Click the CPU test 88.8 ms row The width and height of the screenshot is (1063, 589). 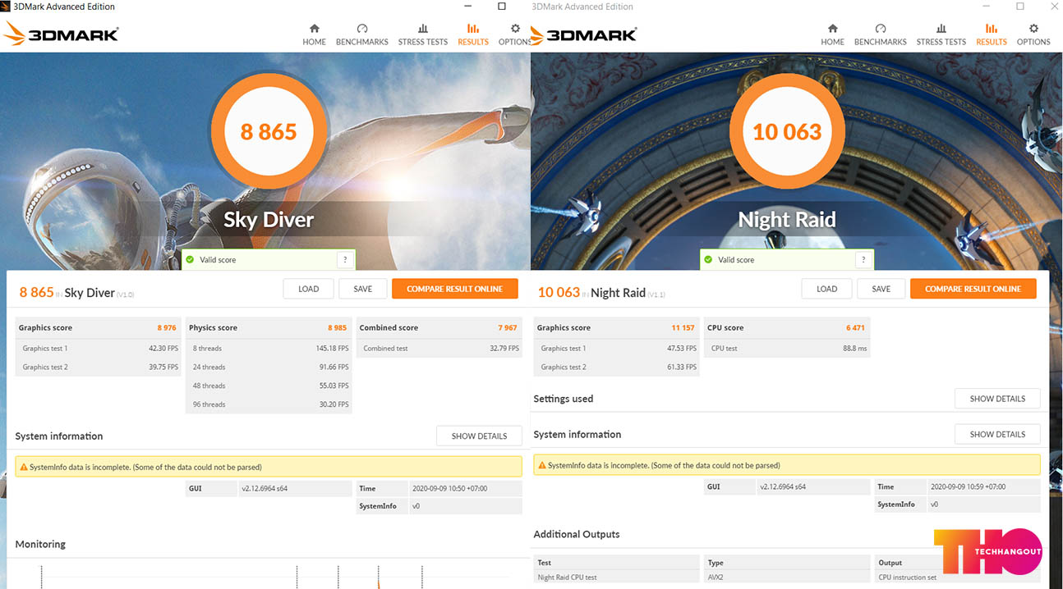(x=786, y=349)
